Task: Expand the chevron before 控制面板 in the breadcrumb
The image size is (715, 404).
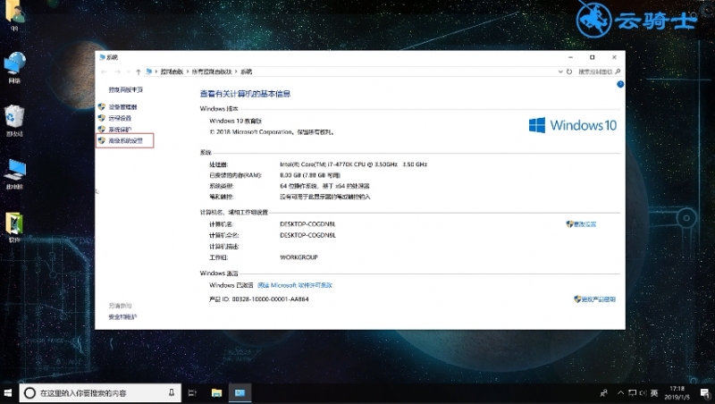Action: (x=156, y=72)
